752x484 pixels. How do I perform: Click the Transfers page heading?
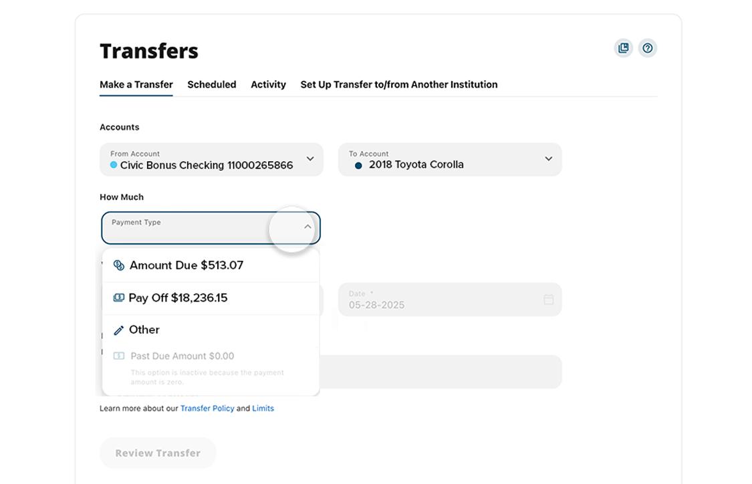click(149, 51)
